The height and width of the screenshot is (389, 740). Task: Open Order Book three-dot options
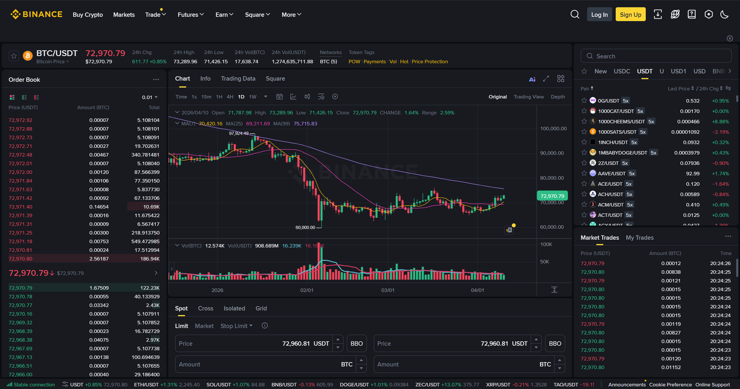coord(156,79)
